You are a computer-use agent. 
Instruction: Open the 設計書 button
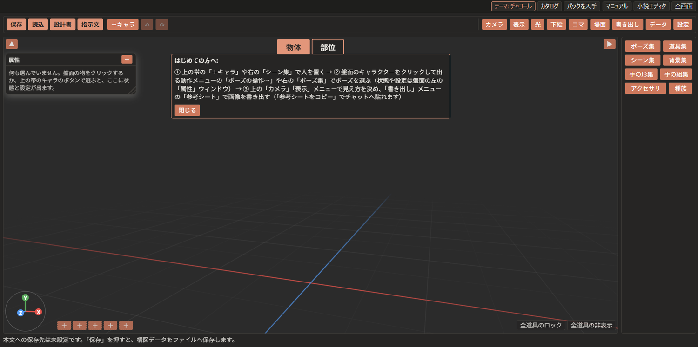click(x=62, y=25)
